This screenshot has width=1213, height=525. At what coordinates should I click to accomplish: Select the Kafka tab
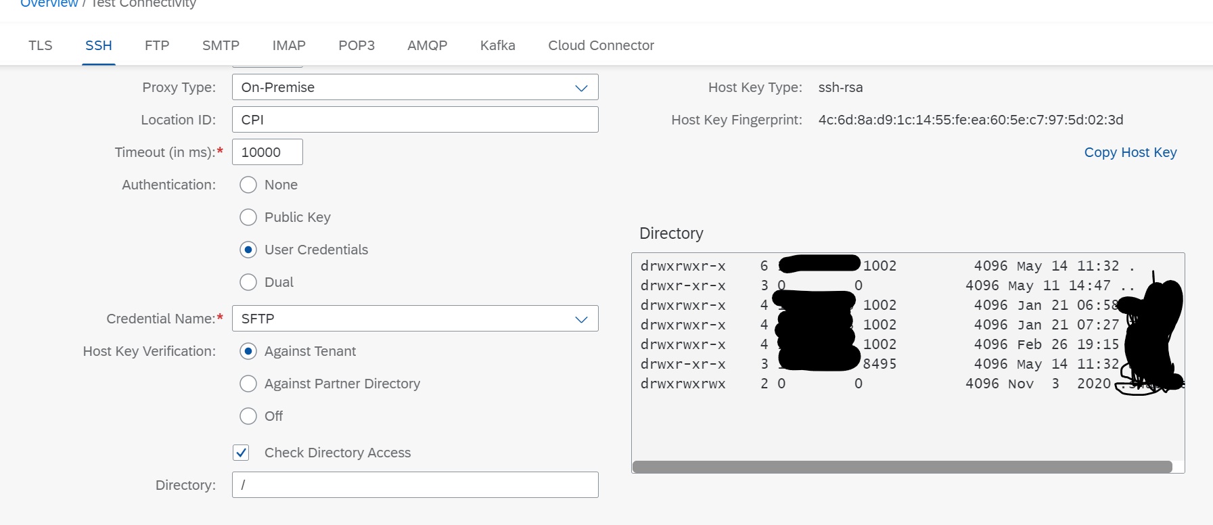click(x=497, y=45)
